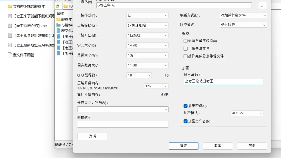Click the 与精神小妹的那些年 folder icon in Explorer

point(10,6)
